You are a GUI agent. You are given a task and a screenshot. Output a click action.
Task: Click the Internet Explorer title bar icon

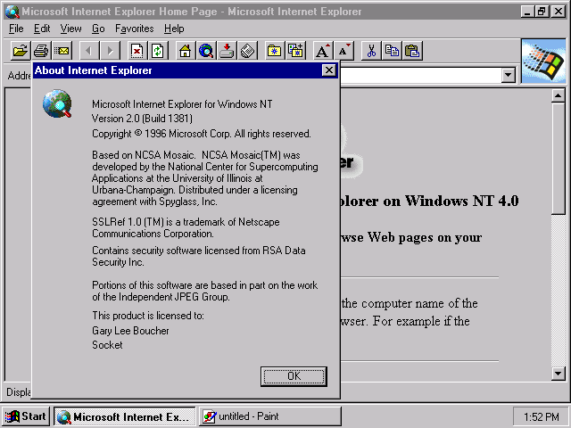pos(12,12)
